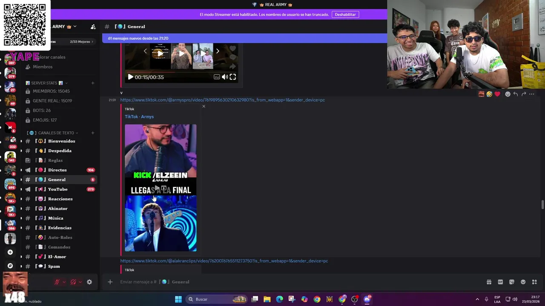545x306 pixels.
Task: Open the Evidencias channel
Action: (59, 228)
